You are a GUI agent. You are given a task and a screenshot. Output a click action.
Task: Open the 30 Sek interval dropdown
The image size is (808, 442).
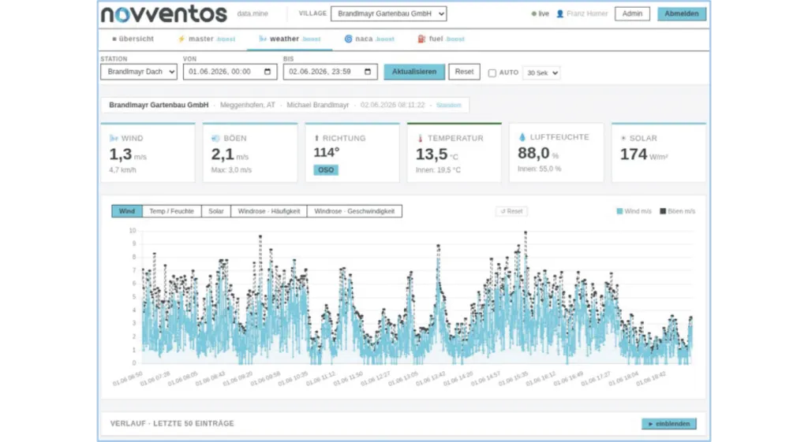[x=541, y=73]
